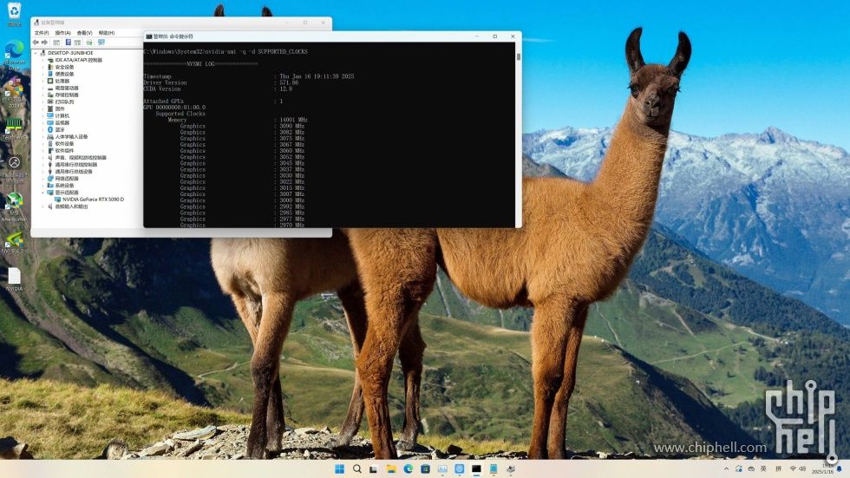Open the 操作(A) menu
Screen dimensions: 850x478
62,33
